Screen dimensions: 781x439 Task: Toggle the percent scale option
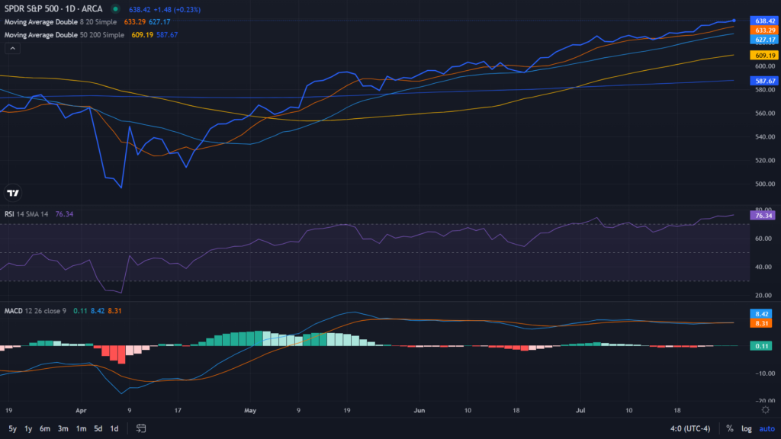pos(730,428)
